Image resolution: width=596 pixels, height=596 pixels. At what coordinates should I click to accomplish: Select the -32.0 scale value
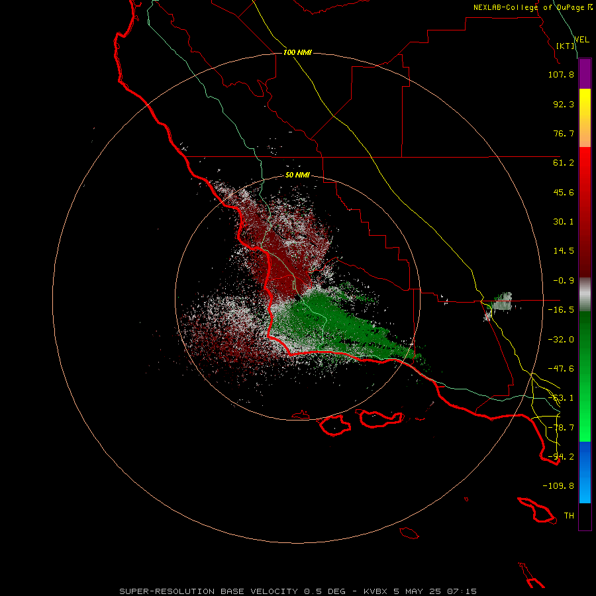pyautogui.click(x=561, y=340)
